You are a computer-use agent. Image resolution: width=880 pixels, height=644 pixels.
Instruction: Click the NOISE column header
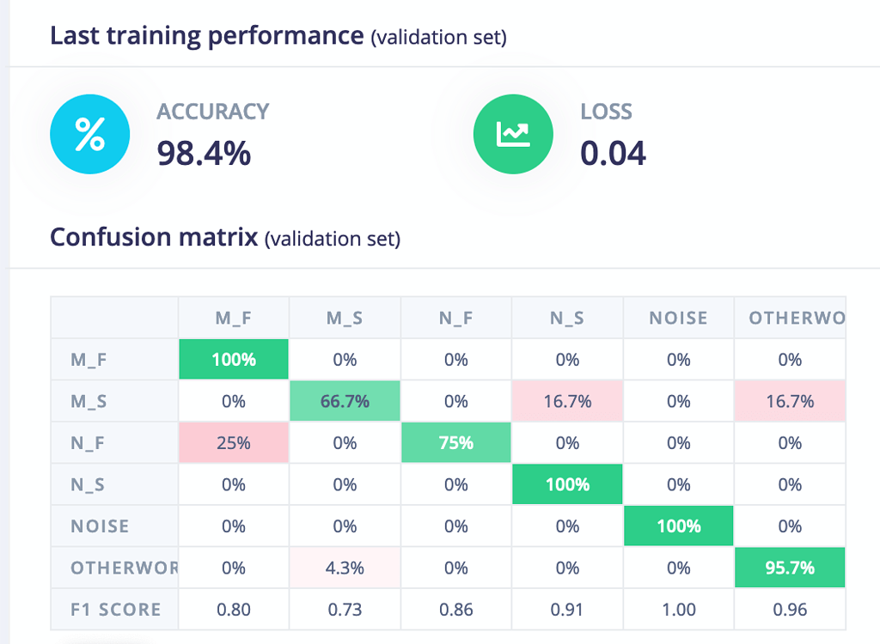(x=678, y=318)
